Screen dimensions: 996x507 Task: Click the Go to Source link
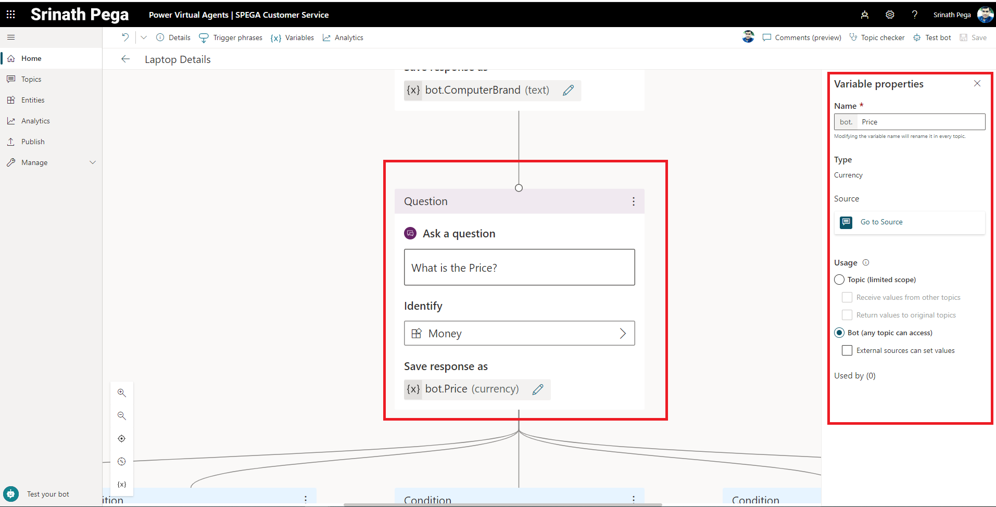tap(881, 222)
